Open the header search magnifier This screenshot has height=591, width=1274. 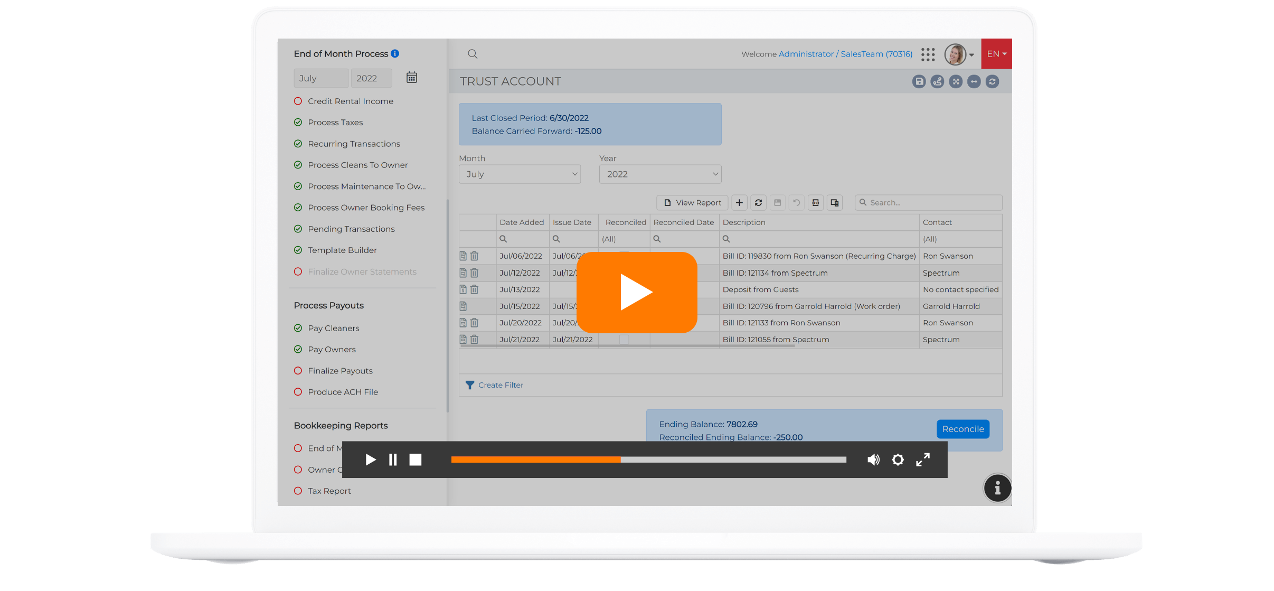pos(473,54)
